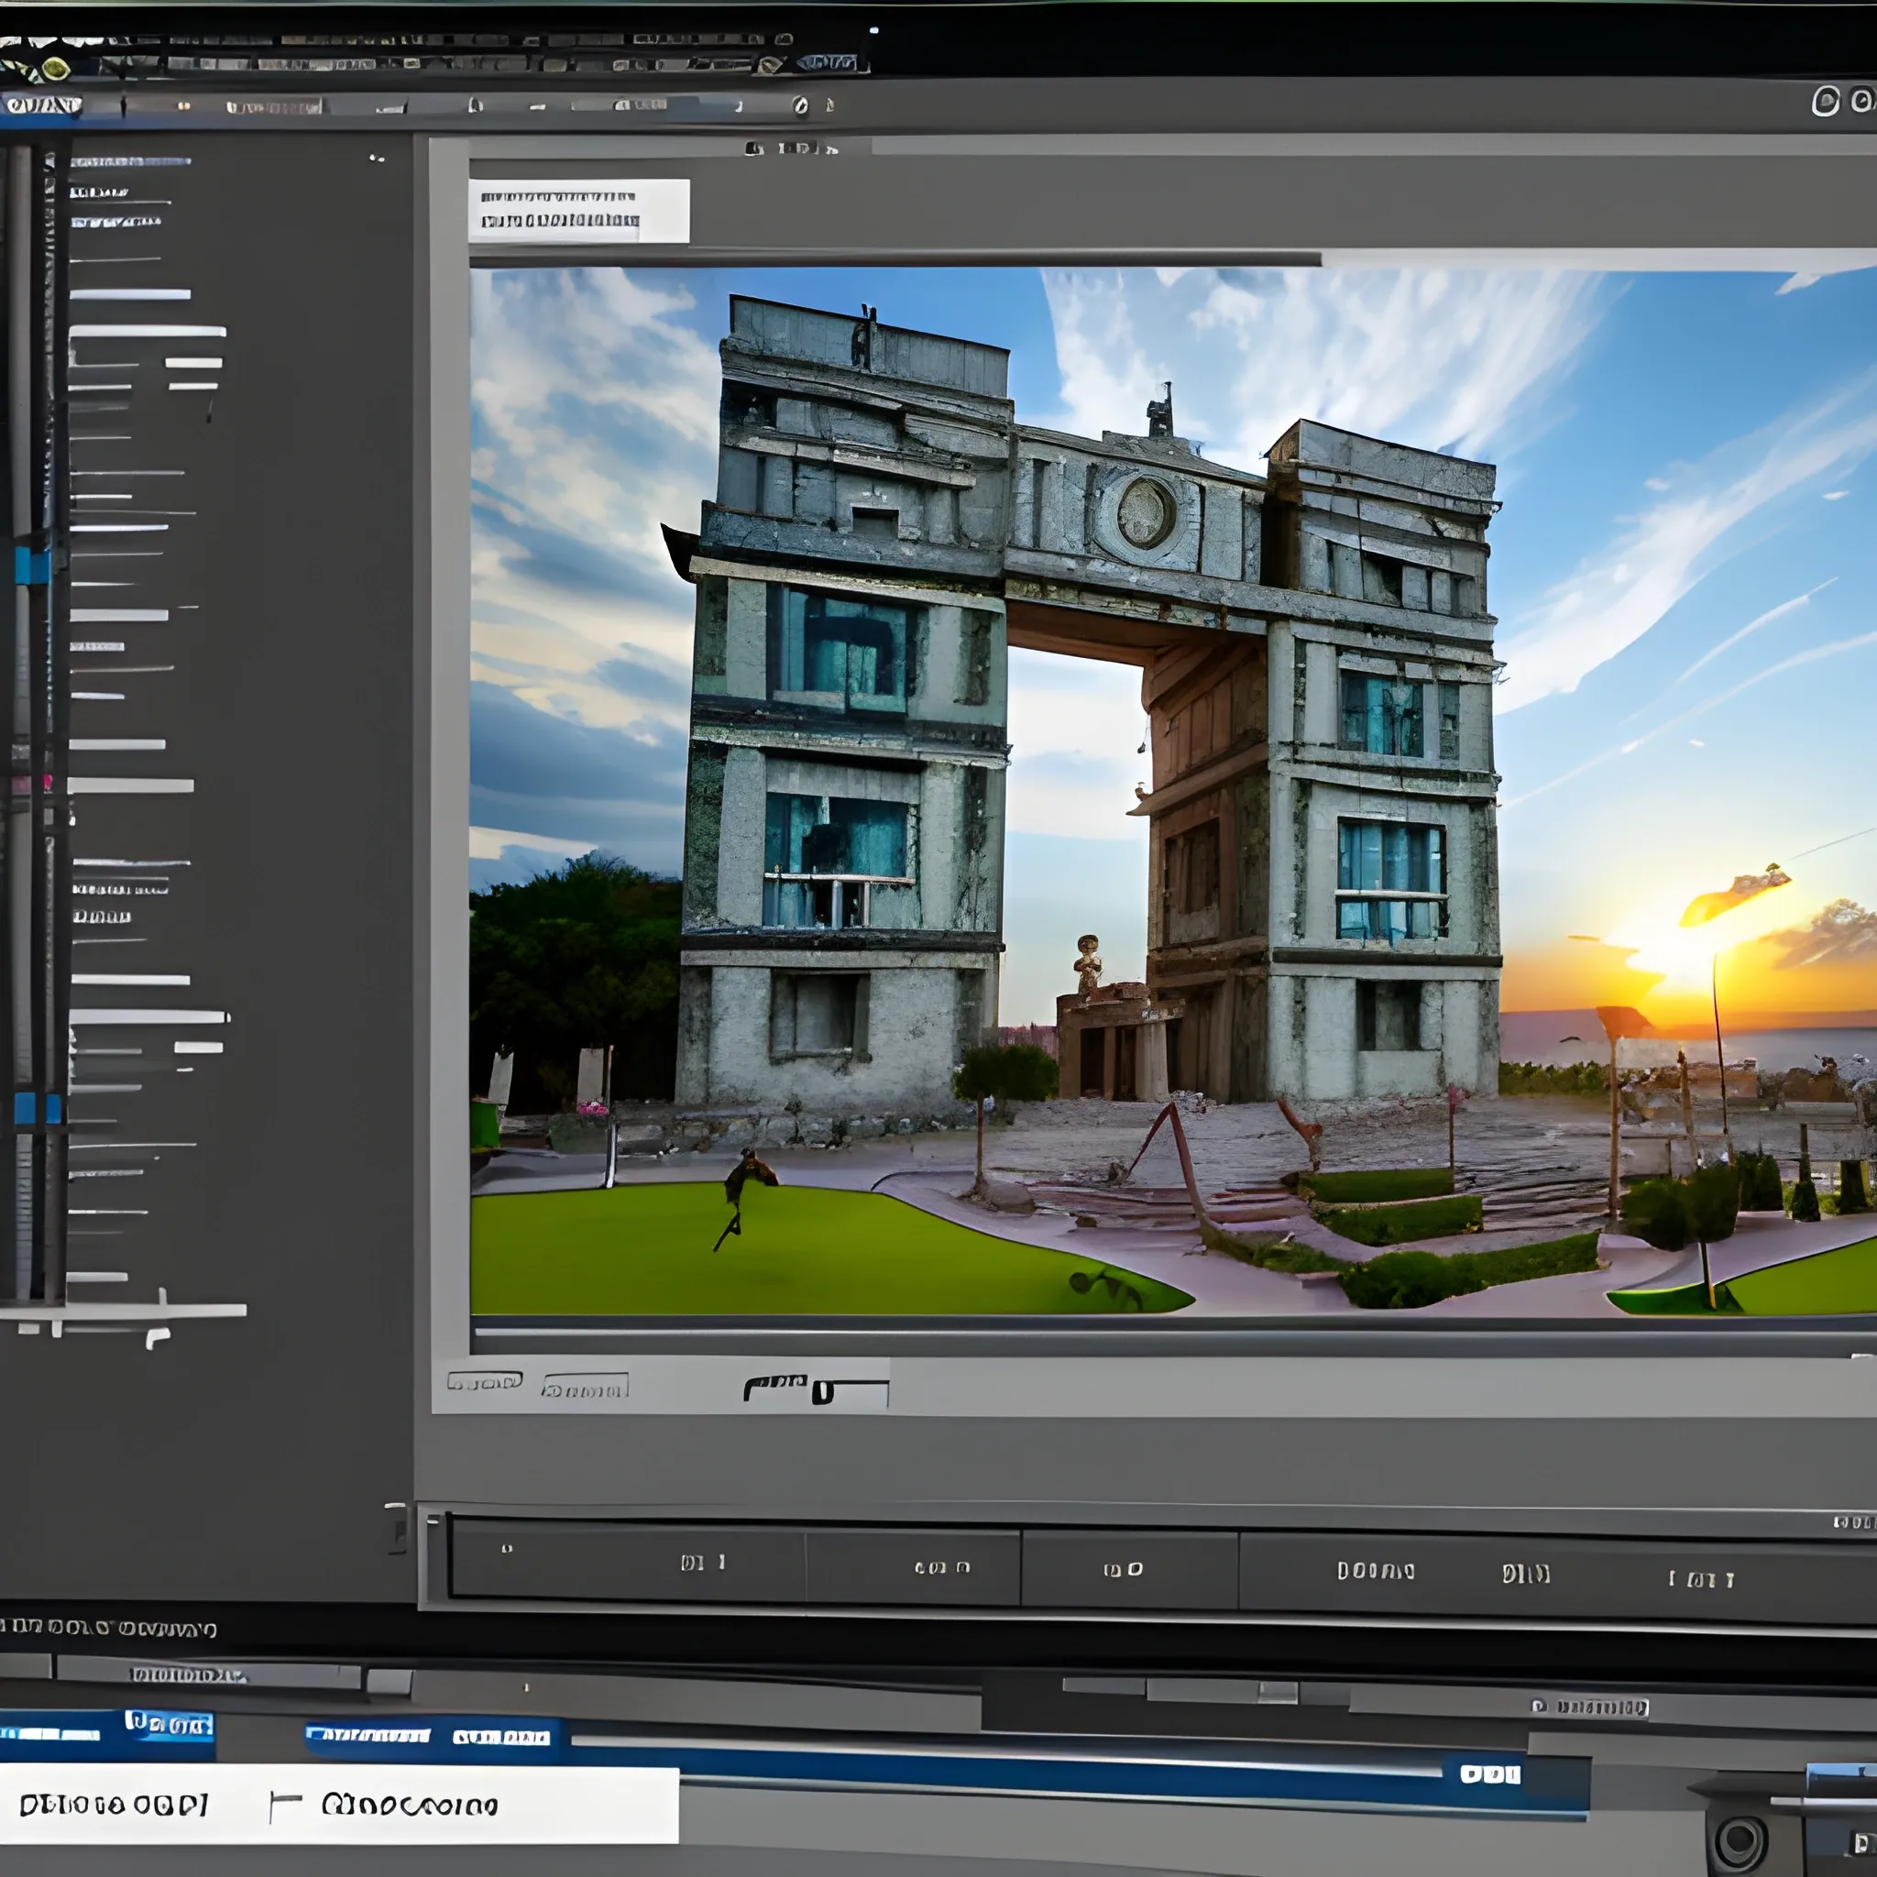Click the upper blue marker on the left vertical bar
This screenshot has height=1877, width=1877.
tap(32, 565)
